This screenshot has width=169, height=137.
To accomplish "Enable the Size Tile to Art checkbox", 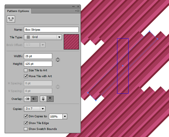I will click(26, 70).
